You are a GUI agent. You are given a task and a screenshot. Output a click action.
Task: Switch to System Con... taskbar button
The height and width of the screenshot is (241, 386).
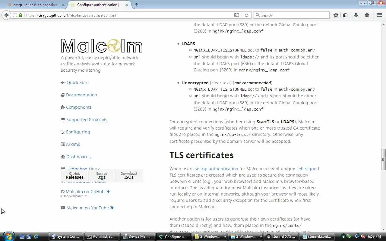click(65, 236)
